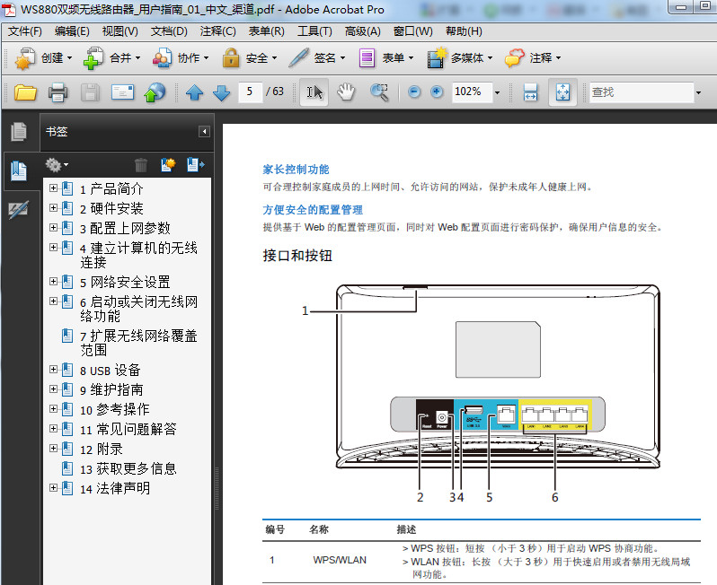Viewport: 717px width, 585px height.
Task: Click the Zoom out minus button
Action: pyautogui.click(x=414, y=92)
